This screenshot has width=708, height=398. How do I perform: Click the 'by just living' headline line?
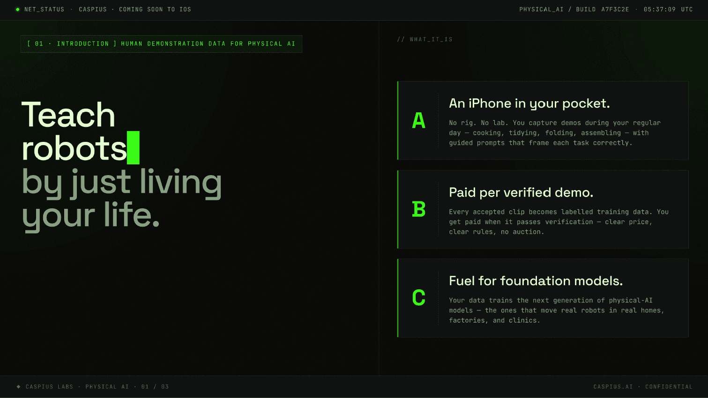pos(122,182)
